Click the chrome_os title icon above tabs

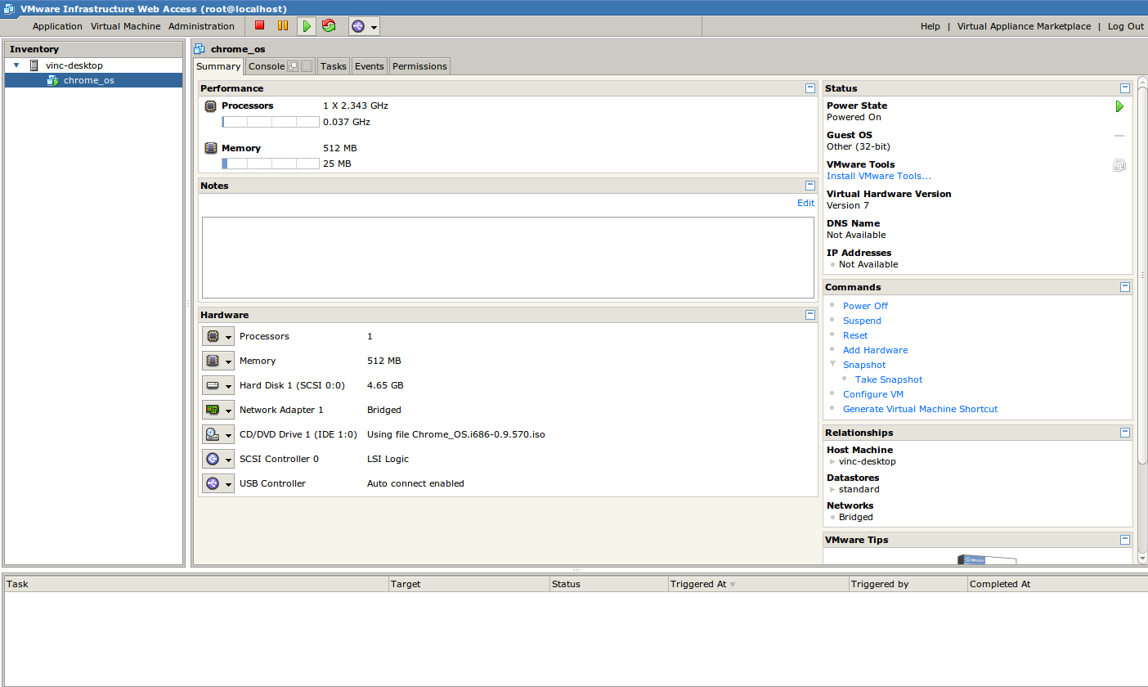pyautogui.click(x=200, y=49)
